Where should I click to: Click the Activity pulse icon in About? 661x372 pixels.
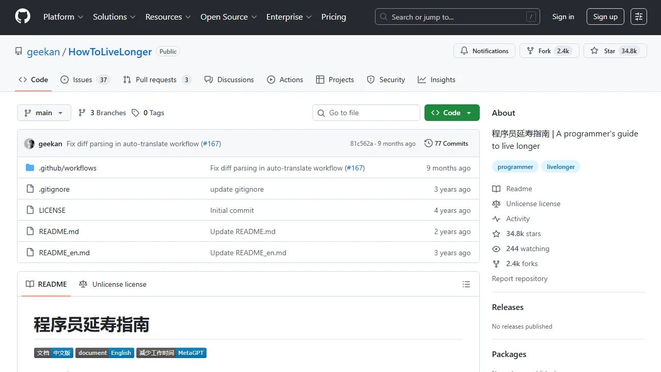click(x=496, y=219)
